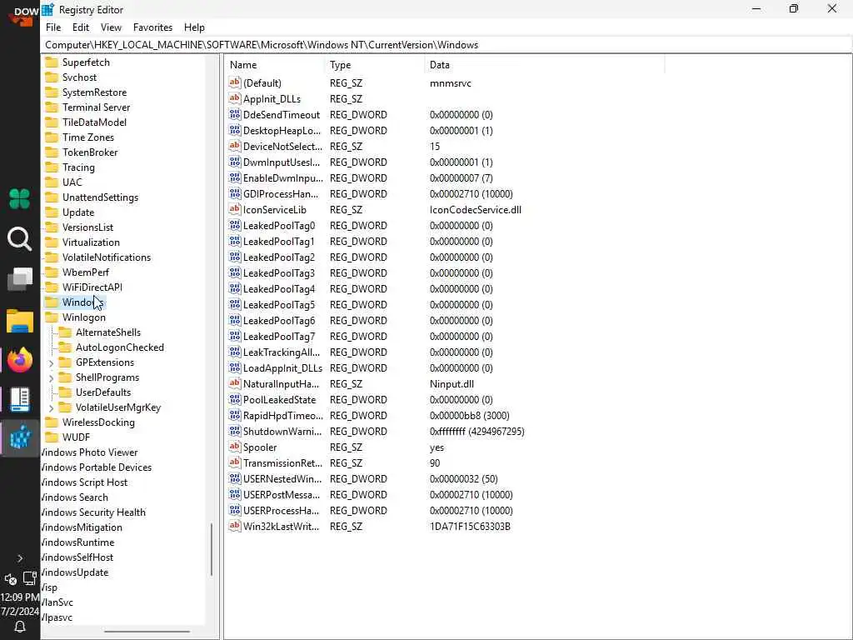Click the DesktopHeapLogging DWORD icon
The image size is (853, 640).
[x=234, y=130]
